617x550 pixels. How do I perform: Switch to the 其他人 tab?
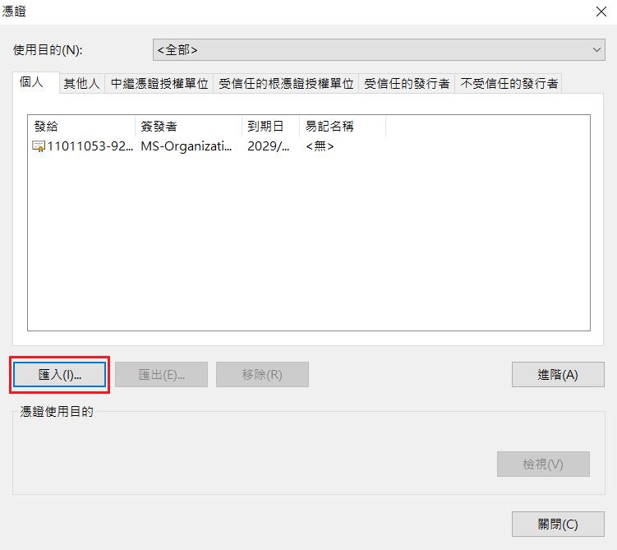click(x=82, y=84)
